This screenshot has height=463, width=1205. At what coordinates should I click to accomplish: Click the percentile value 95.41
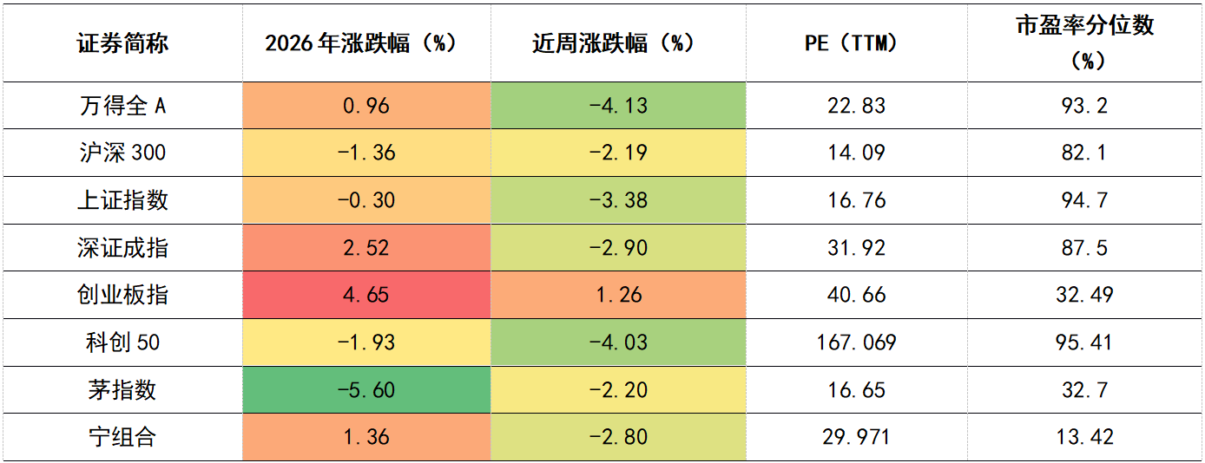[x=1085, y=342]
